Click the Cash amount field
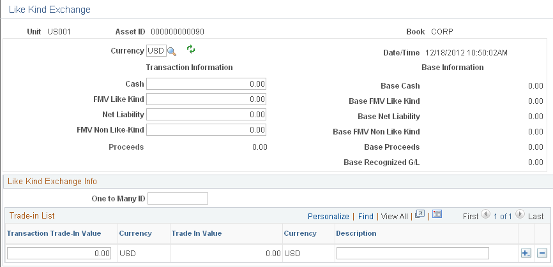This screenshot has height=267, width=553. [x=206, y=84]
